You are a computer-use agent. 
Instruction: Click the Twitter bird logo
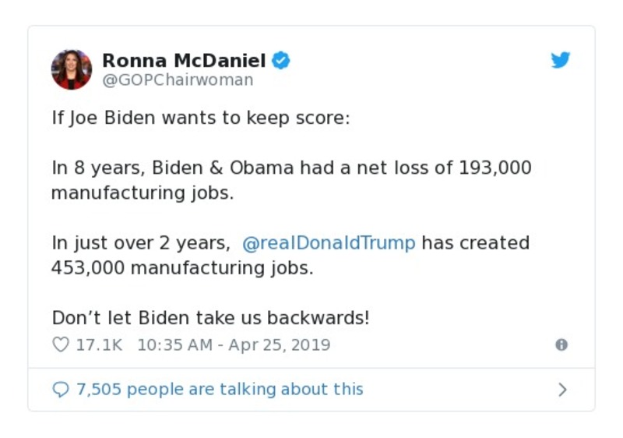coord(561,60)
